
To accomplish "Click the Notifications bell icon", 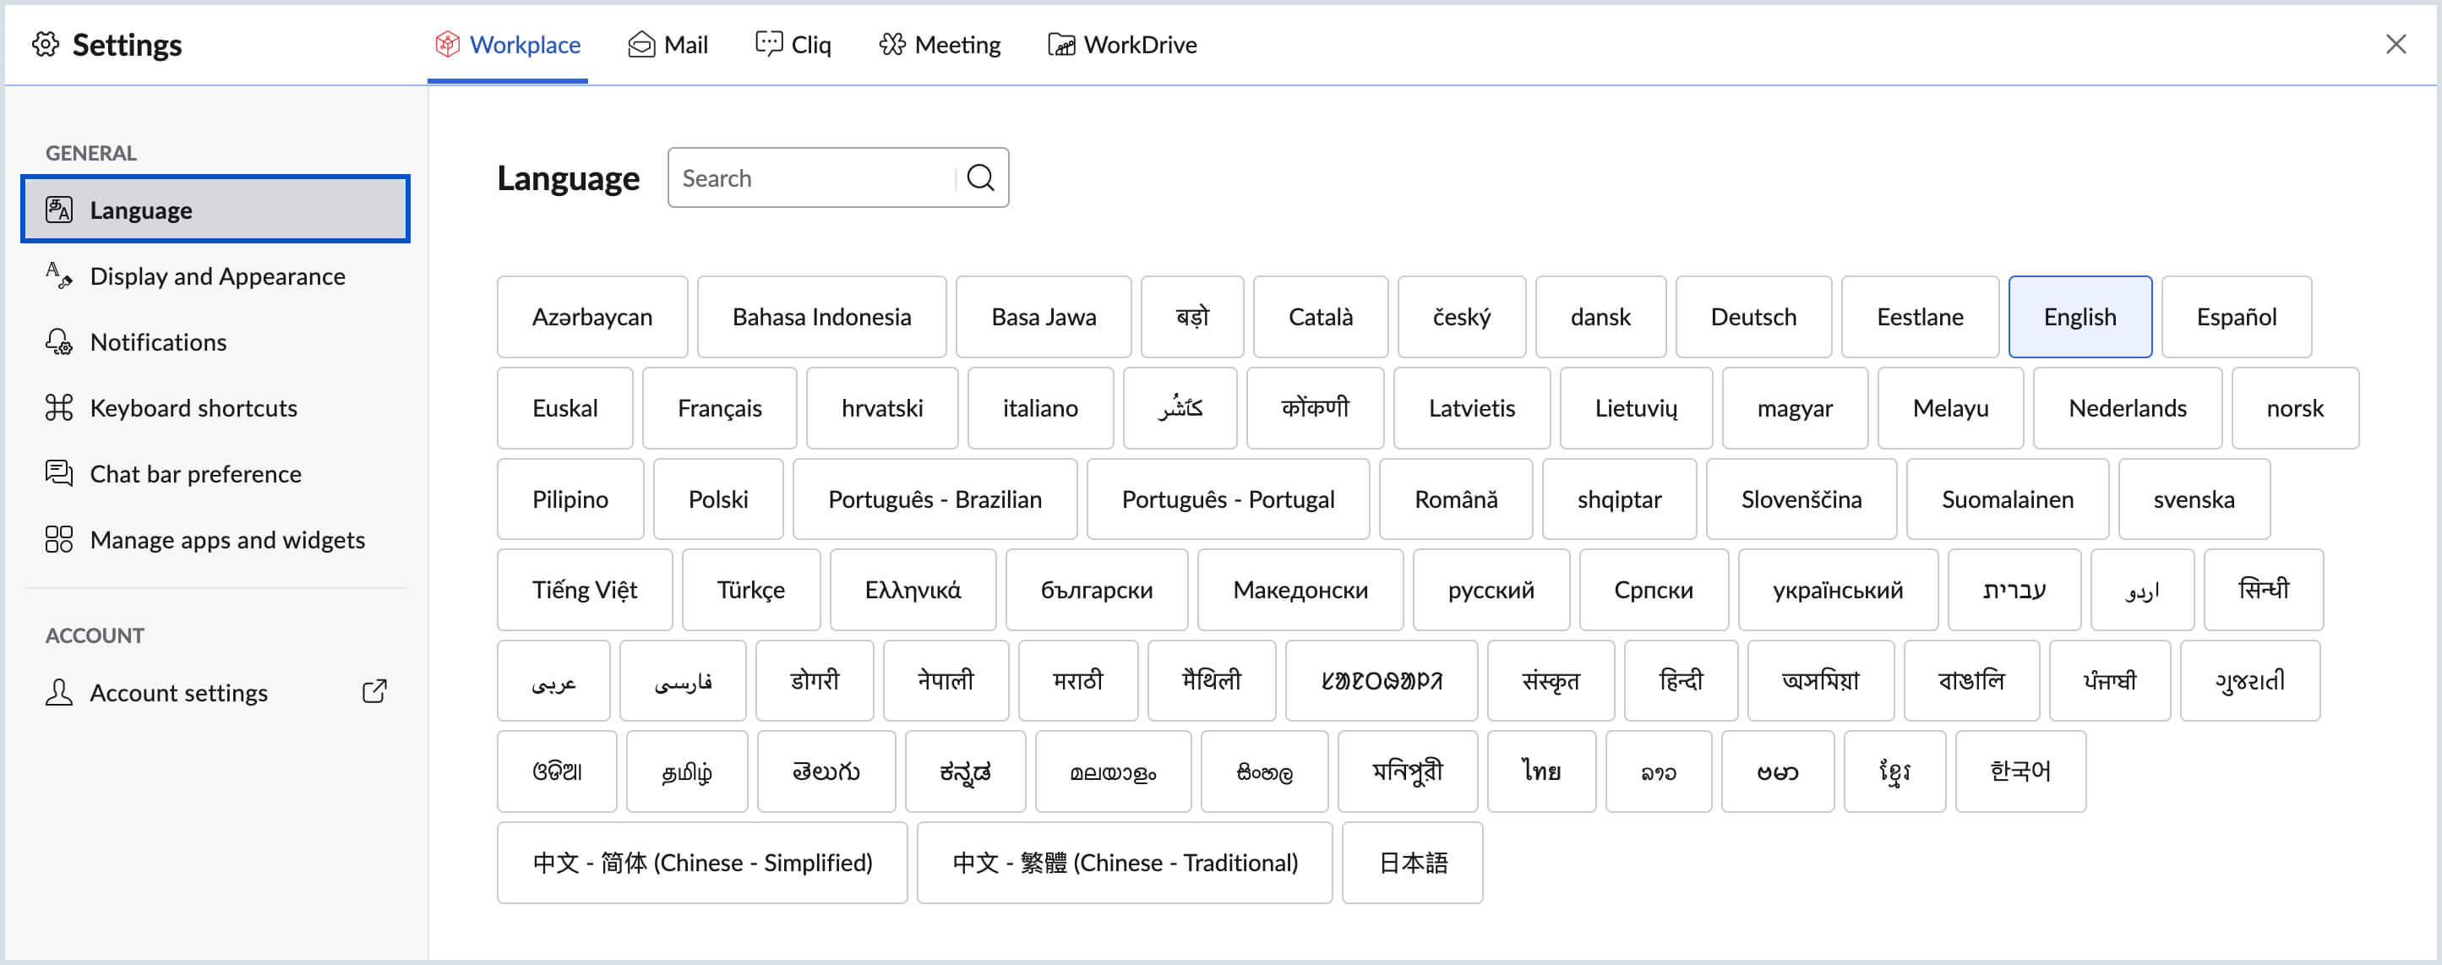I will coord(59,342).
